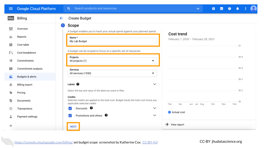264x148 pixels.
Task: Click the Pricing tag icon
Action: click(11, 93)
